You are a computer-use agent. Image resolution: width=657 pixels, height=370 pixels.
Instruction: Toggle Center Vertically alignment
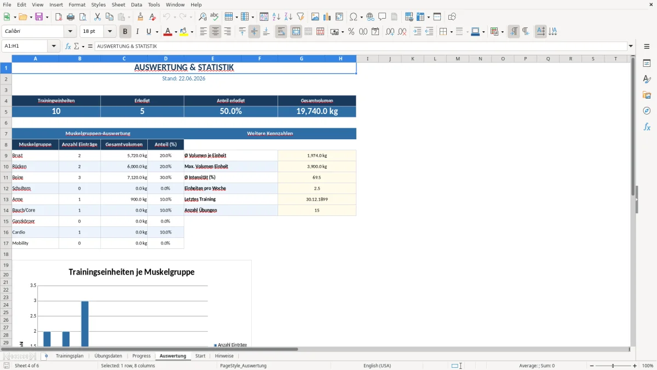[x=254, y=32]
